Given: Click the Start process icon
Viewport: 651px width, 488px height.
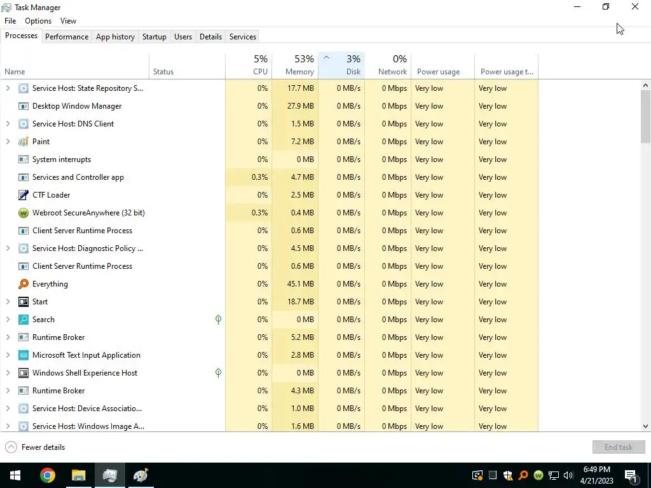Looking at the screenshot, I should tap(24, 302).
